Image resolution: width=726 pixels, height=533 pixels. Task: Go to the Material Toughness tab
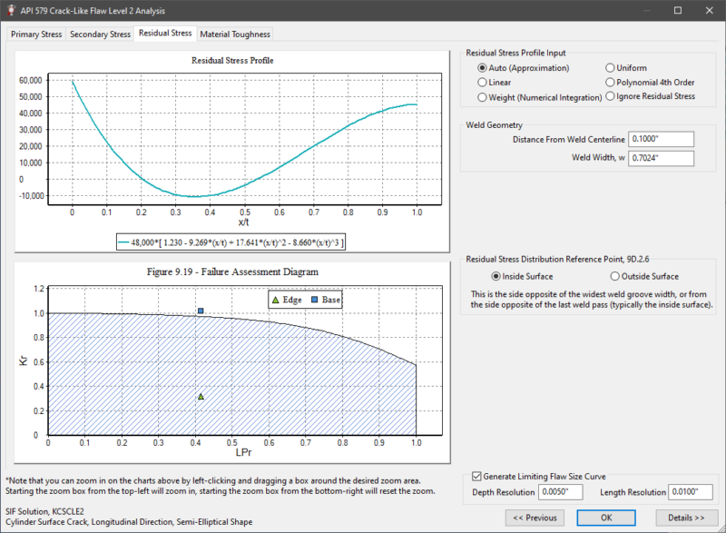[x=234, y=34]
